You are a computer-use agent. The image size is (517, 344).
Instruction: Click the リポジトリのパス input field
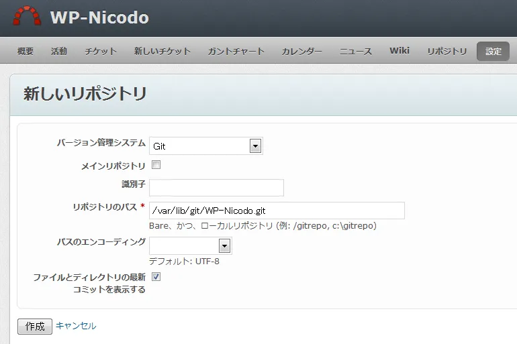pyautogui.click(x=277, y=211)
